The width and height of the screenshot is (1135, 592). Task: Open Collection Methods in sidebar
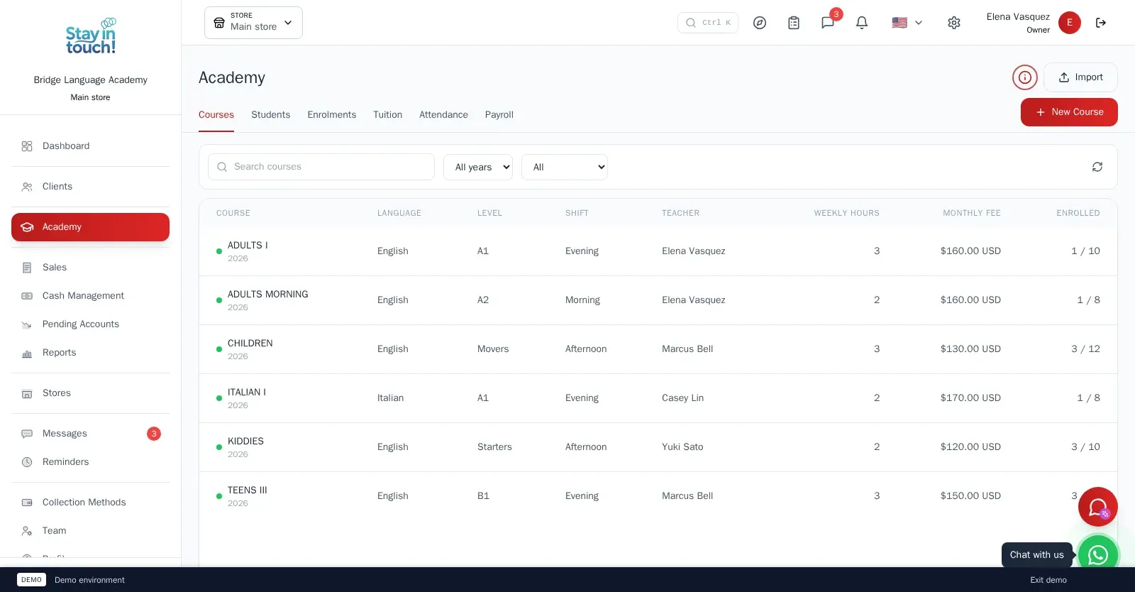tap(90, 503)
